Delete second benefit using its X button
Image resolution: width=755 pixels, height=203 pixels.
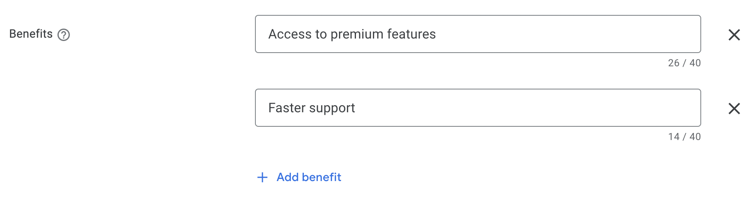click(x=734, y=109)
